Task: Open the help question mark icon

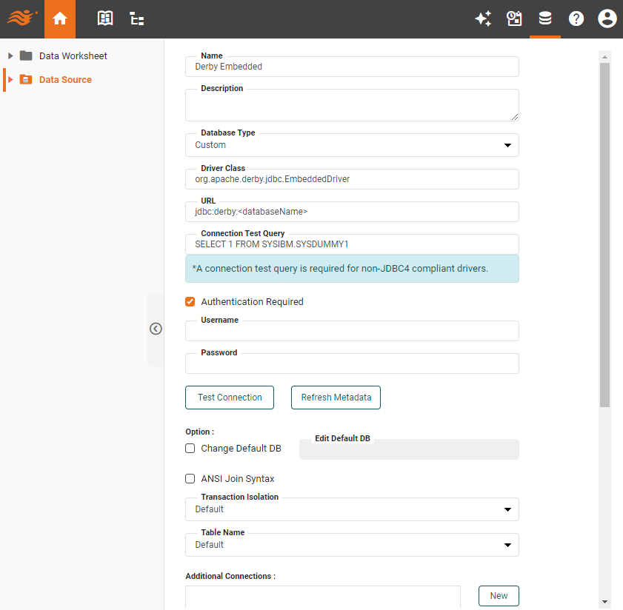Action: point(576,19)
